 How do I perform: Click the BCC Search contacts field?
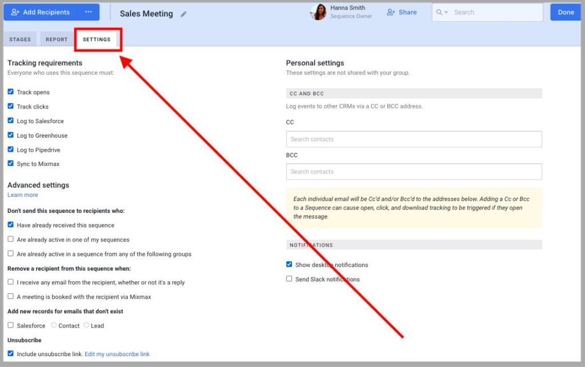(414, 172)
